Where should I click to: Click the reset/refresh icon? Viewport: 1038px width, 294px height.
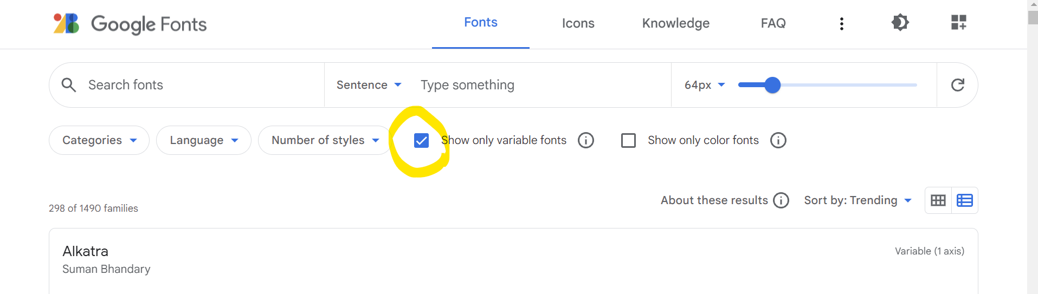coord(957,85)
